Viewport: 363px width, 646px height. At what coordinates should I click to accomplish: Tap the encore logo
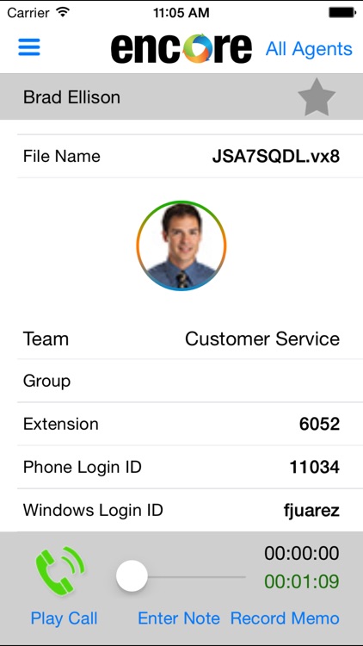point(181,48)
